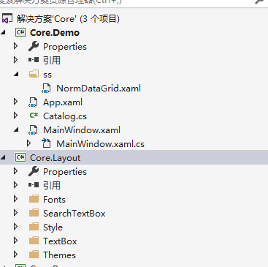This screenshot has width=268, height=267.
Task: Click the solution 'Core' Visual Studio icon
Action: [7, 19]
